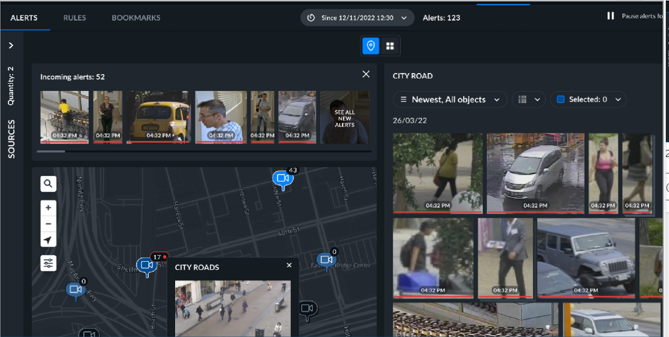Image resolution: width=669 pixels, height=337 pixels.
Task: Expand the Newest, All objects sort dropdown
Action: [450, 99]
